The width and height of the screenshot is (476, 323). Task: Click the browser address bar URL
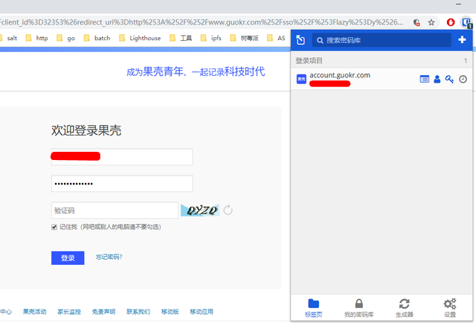tap(202, 22)
